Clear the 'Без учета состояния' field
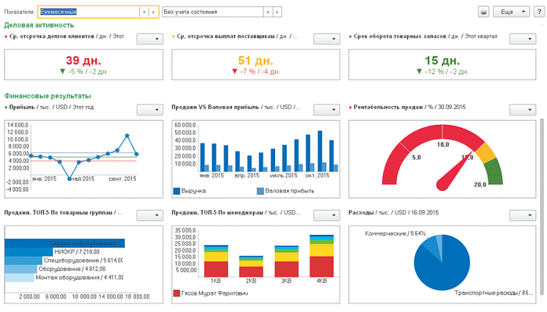The image size is (547, 312). 277,12
